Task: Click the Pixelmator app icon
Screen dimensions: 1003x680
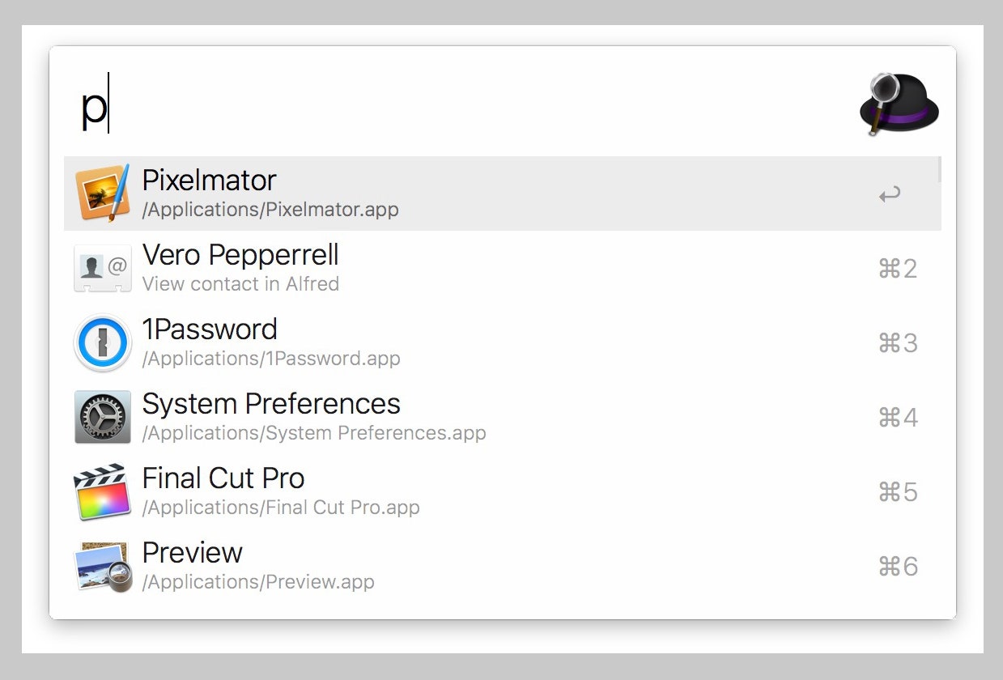Action: point(102,193)
